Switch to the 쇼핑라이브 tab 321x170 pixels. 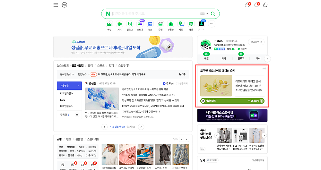click(x=93, y=139)
